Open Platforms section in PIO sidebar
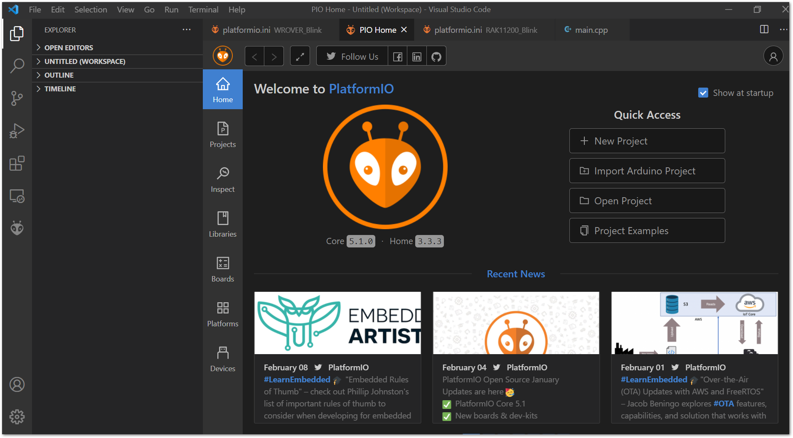 click(x=223, y=314)
